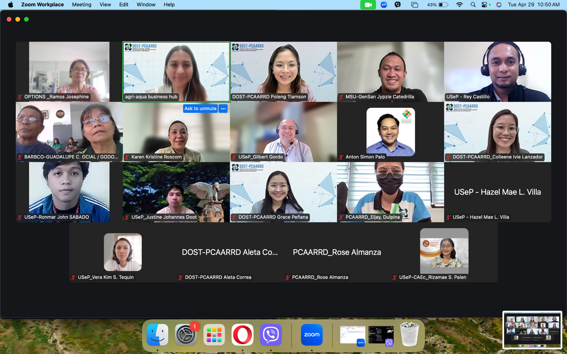Click the screenshot preview thumbnail in corner
Viewport: 567px width, 354px height.
coord(532,330)
